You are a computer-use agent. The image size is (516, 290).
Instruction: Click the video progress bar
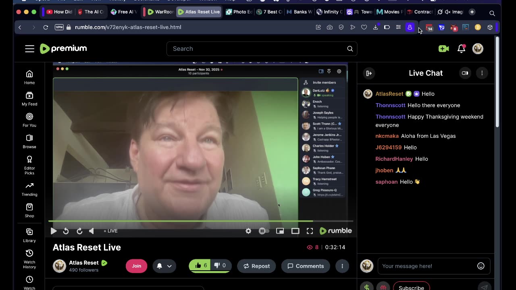point(201,221)
